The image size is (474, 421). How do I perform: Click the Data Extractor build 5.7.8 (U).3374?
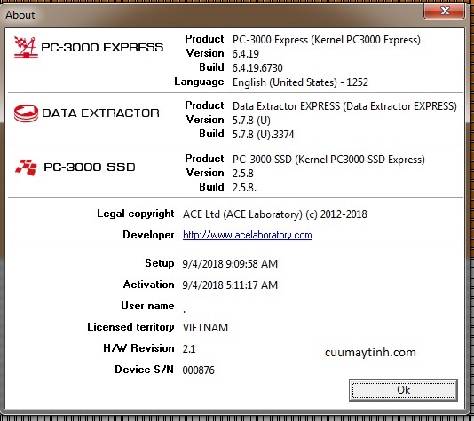(x=263, y=135)
